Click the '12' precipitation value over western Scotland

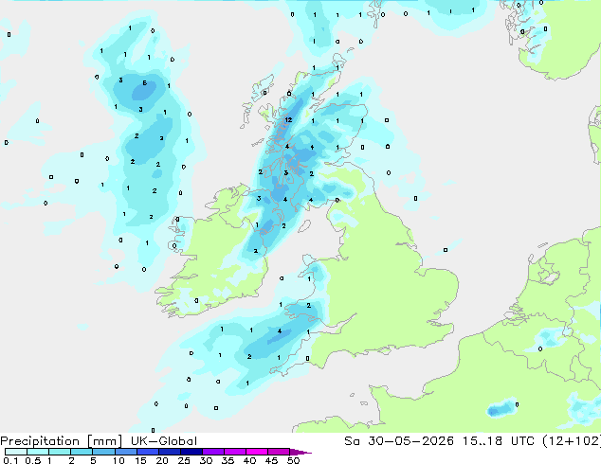click(288, 120)
